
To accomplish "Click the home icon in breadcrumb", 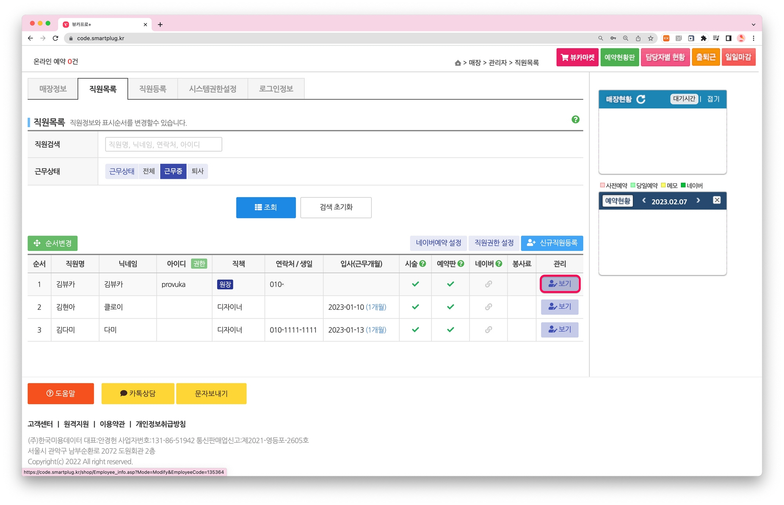I will pyautogui.click(x=457, y=63).
